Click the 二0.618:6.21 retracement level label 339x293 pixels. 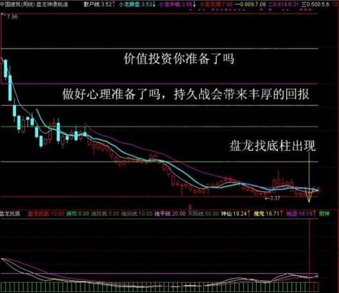(284, 4)
